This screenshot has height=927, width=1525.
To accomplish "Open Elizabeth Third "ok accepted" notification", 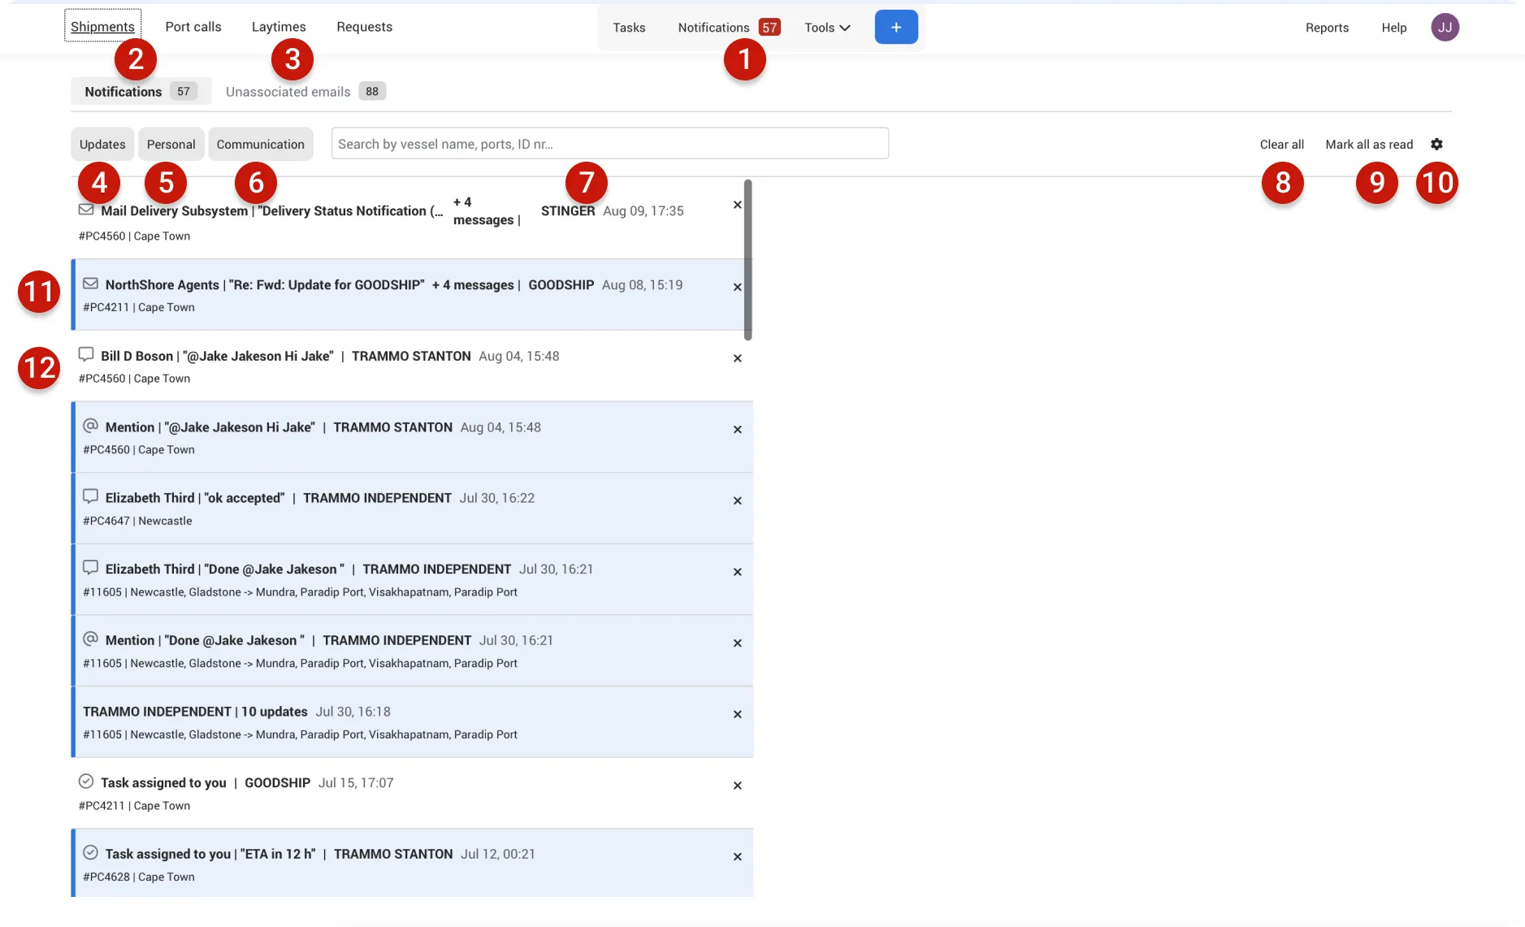I will pos(413,509).
